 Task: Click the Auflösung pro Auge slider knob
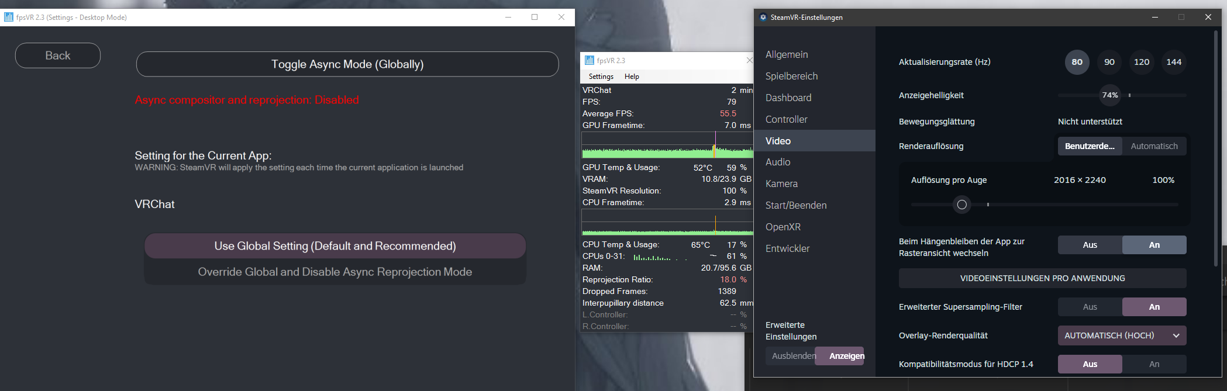pos(961,205)
